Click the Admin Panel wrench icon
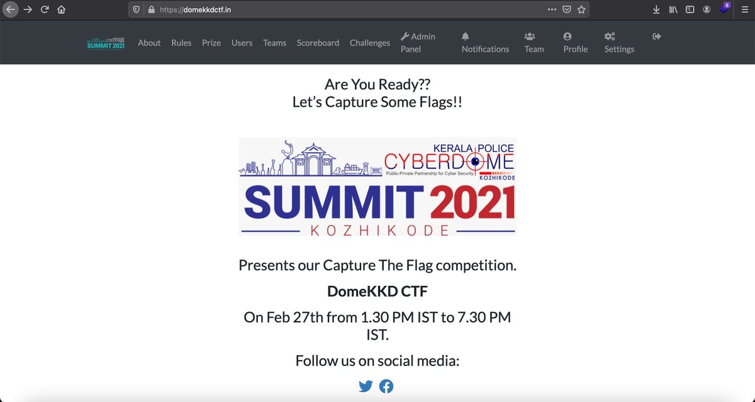 (405, 36)
